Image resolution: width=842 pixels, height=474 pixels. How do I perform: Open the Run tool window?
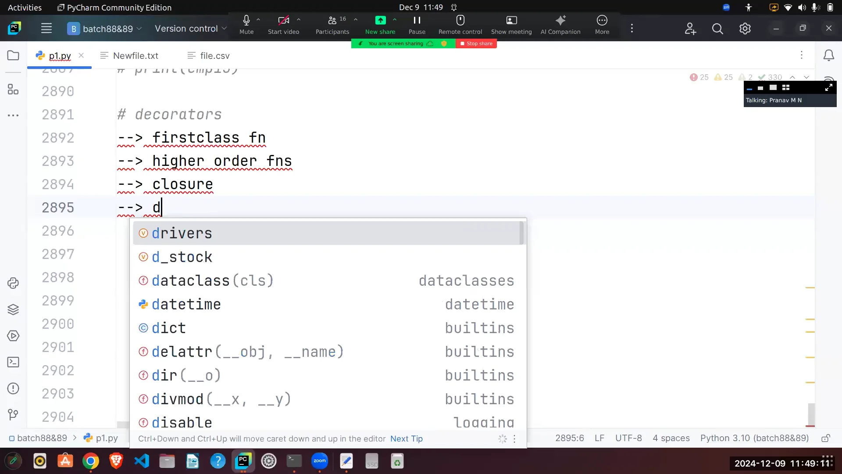click(13, 336)
